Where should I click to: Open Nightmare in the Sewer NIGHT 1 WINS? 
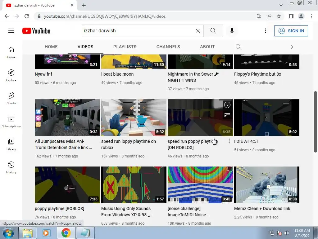193,77
